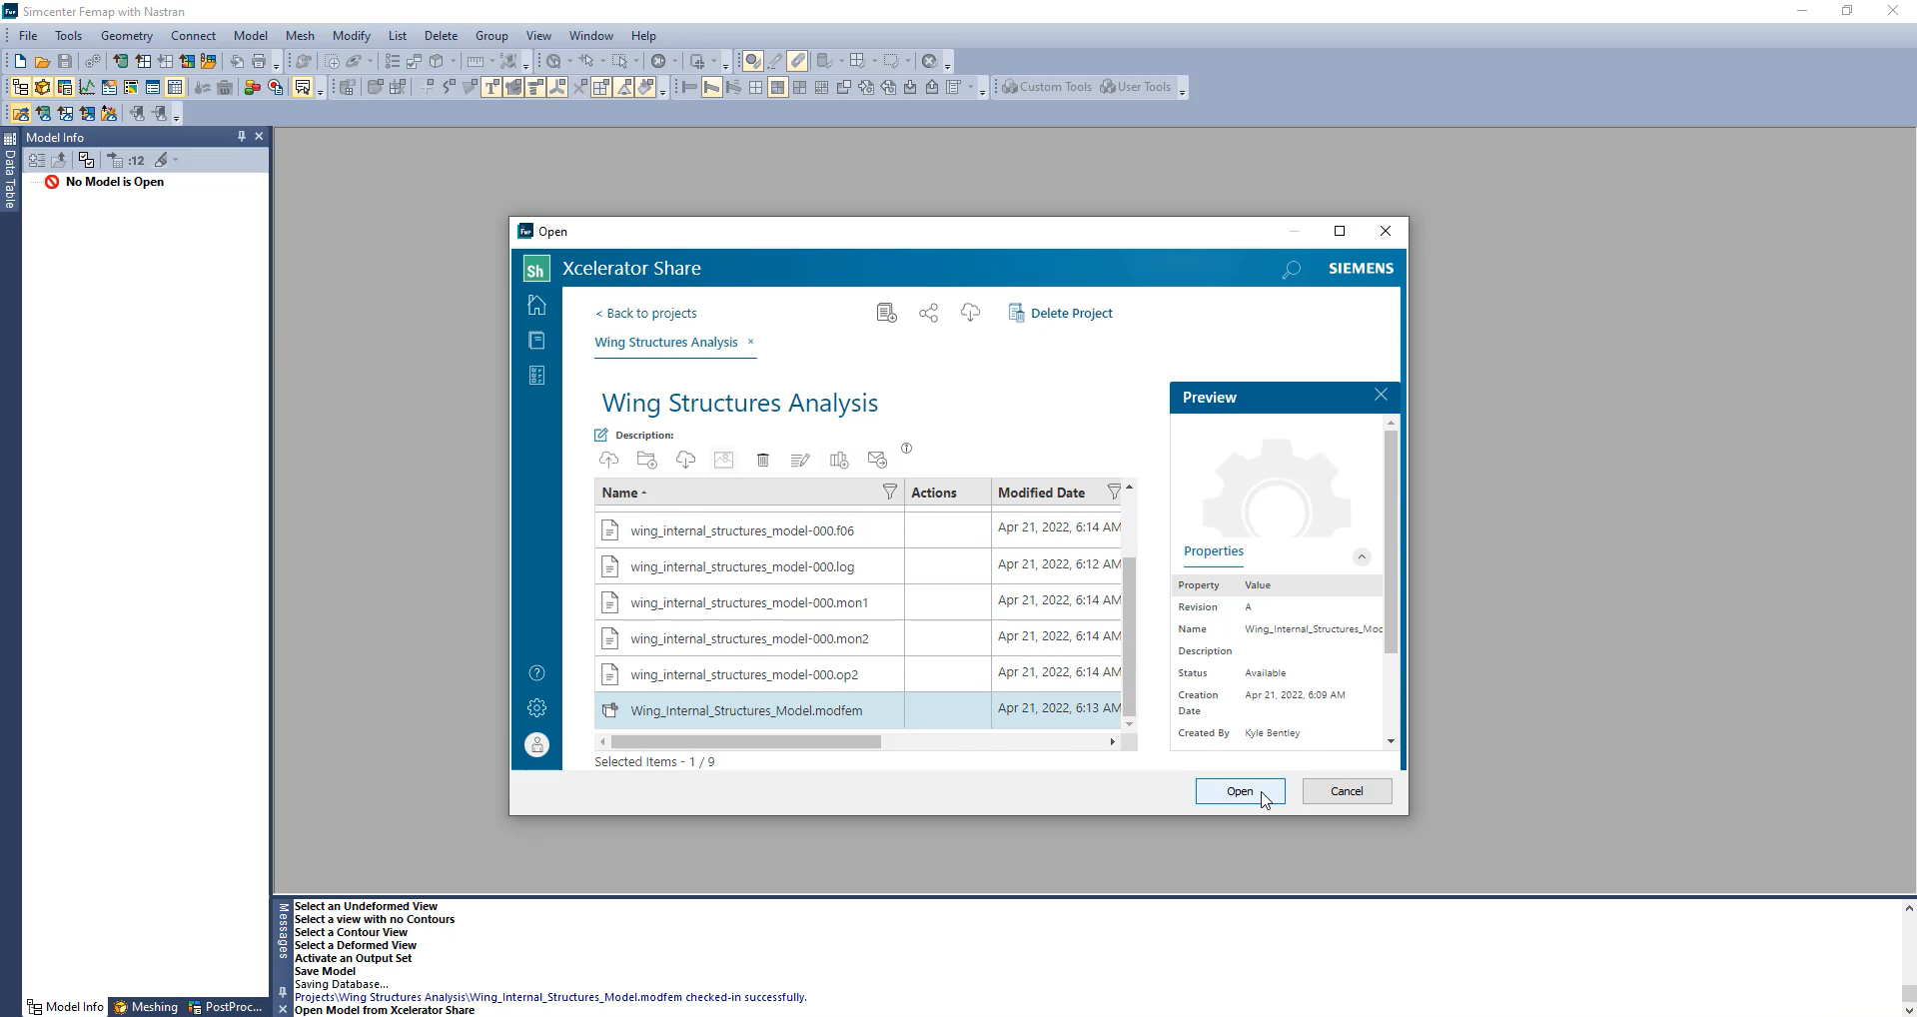This screenshot has height=1017, width=1917.
Task: Toggle auto-hide pin on Model Info panel
Action: pos(240,136)
